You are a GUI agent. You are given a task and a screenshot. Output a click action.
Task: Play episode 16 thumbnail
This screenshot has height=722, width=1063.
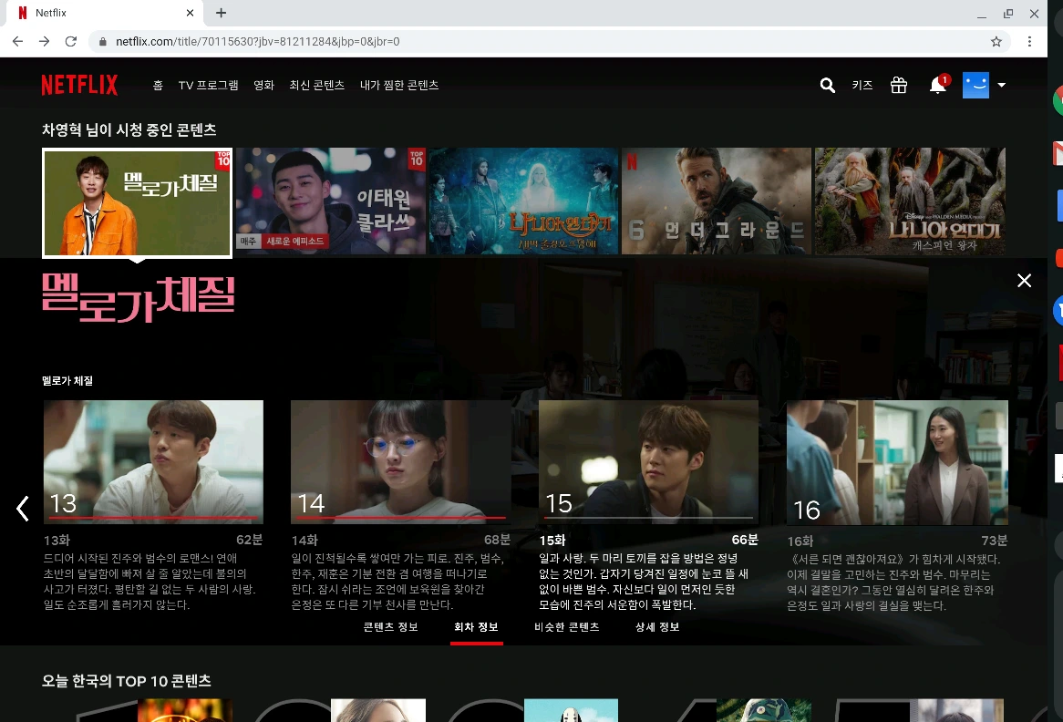tap(897, 462)
